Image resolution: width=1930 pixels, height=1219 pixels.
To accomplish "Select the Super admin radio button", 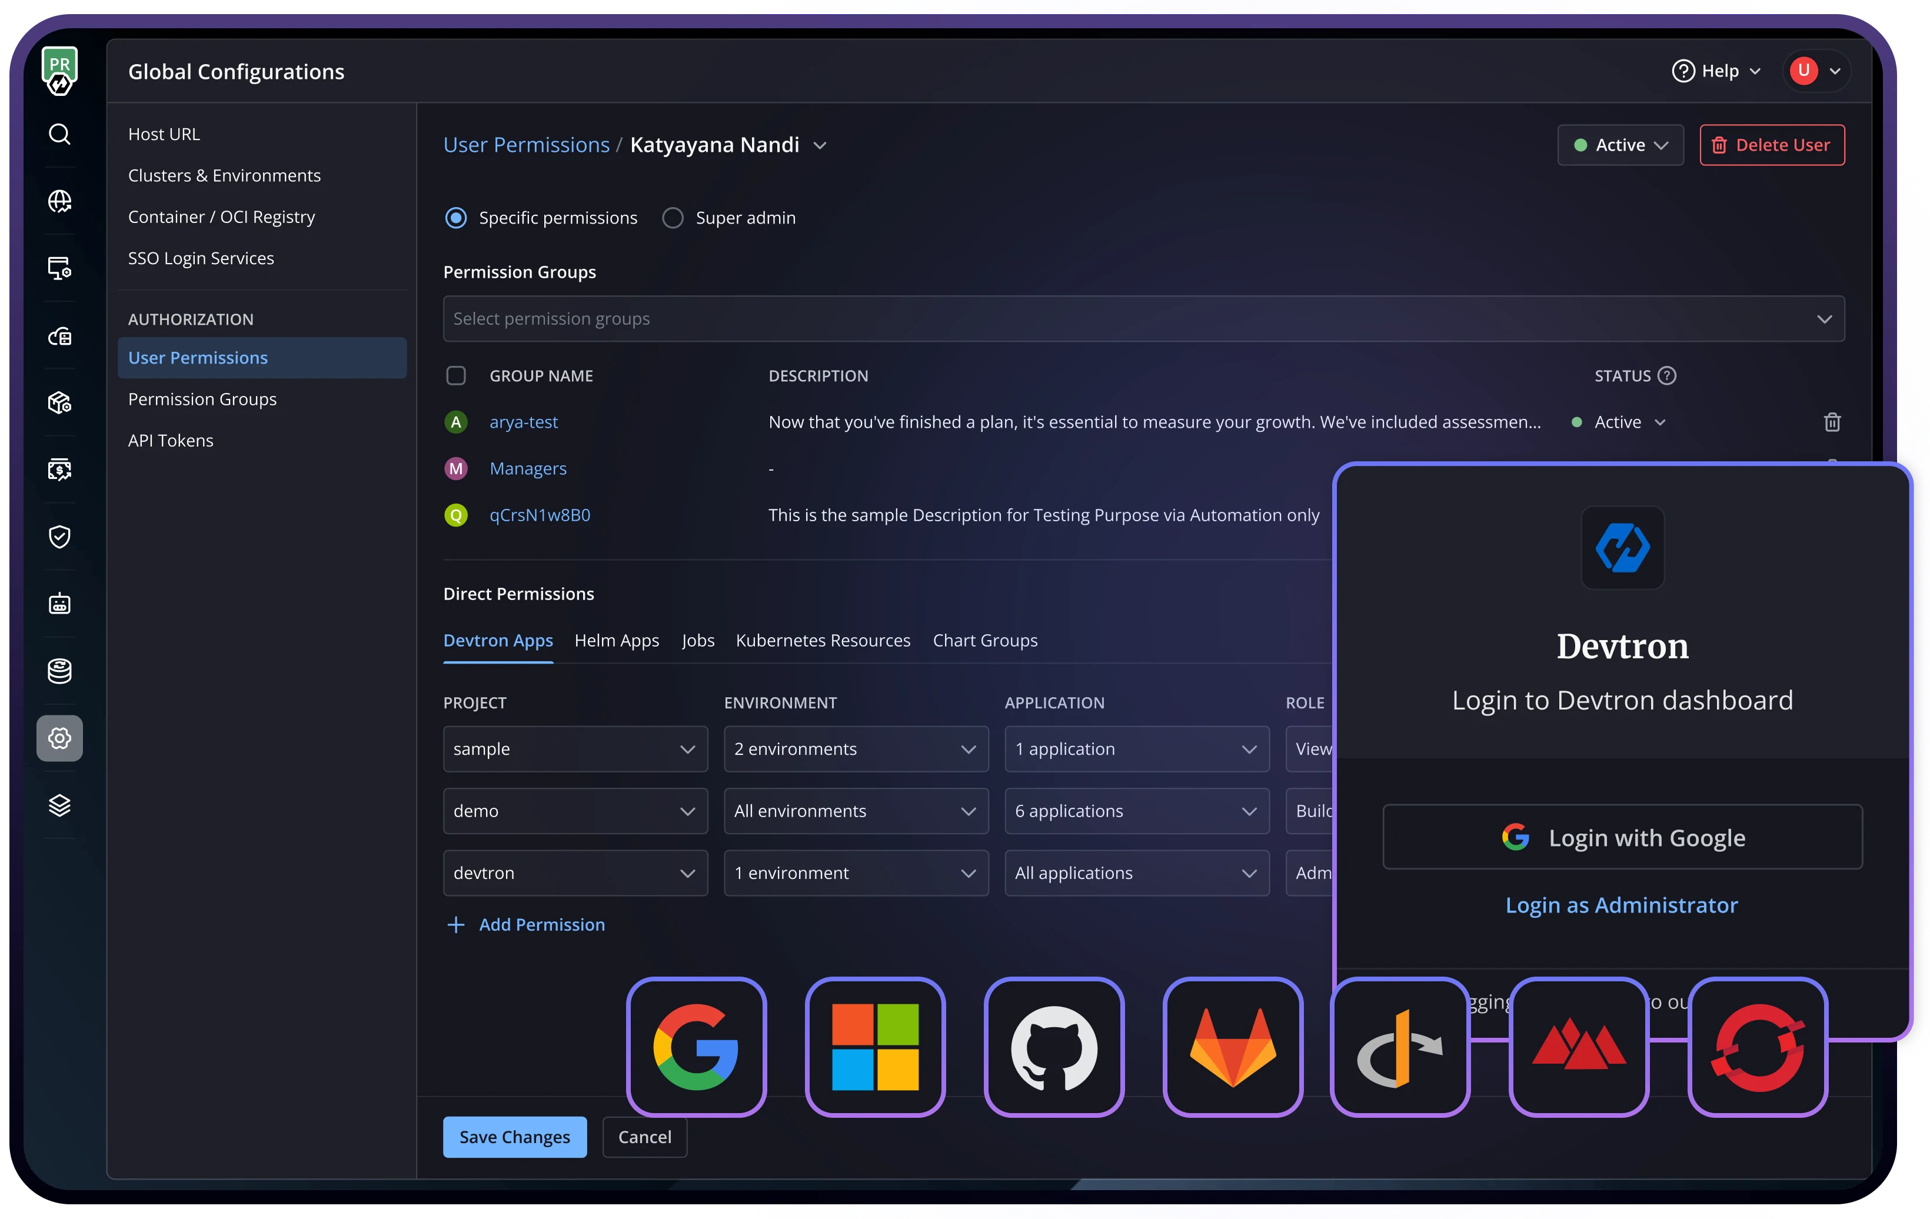I will (x=673, y=218).
